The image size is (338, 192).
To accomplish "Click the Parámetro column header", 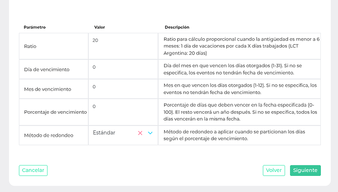I will 35,27.
